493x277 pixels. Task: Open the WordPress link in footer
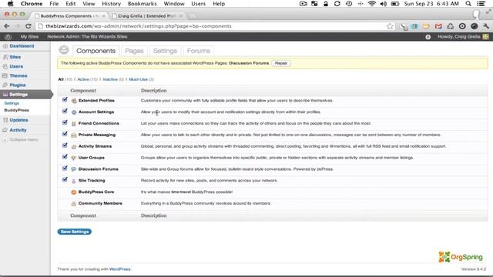(120, 269)
